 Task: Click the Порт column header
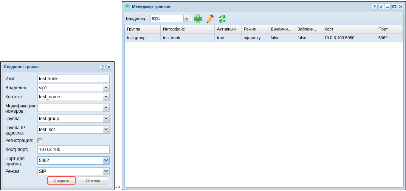click(389, 29)
